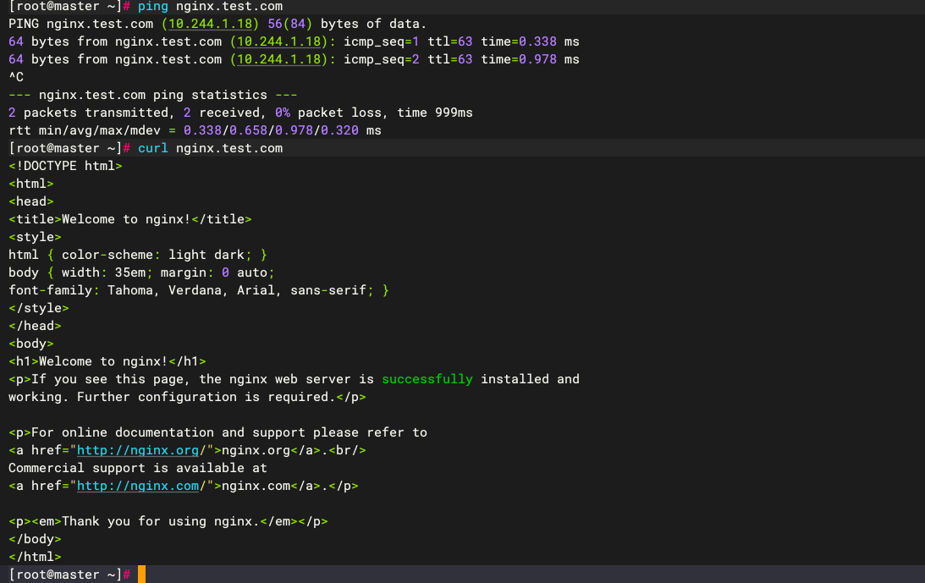Click 'width: 35em' in the body rule
This screenshot has width=925, height=583.
104,272
